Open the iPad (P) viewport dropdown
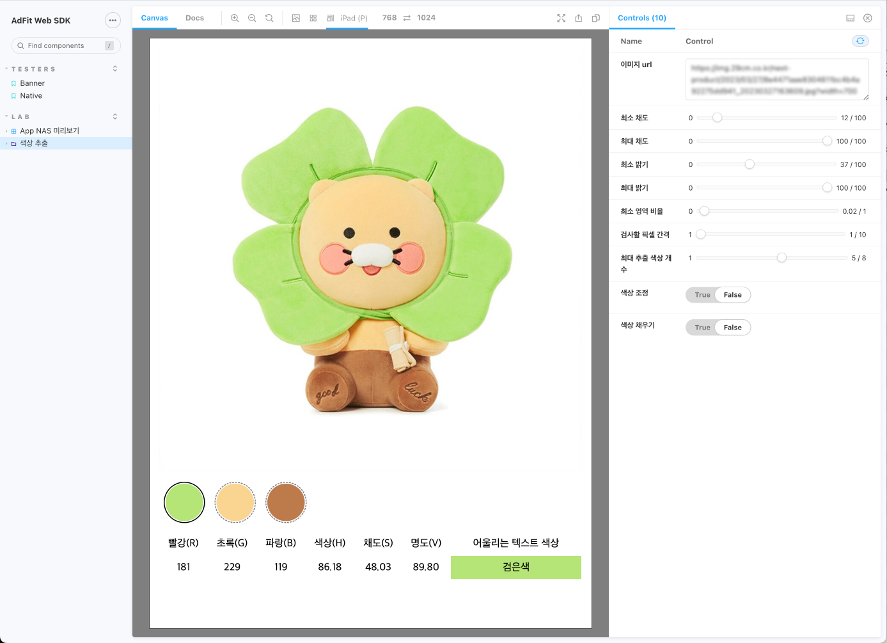Image resolution: width=887 pixels, height=643 pixels. click(347, 18)
